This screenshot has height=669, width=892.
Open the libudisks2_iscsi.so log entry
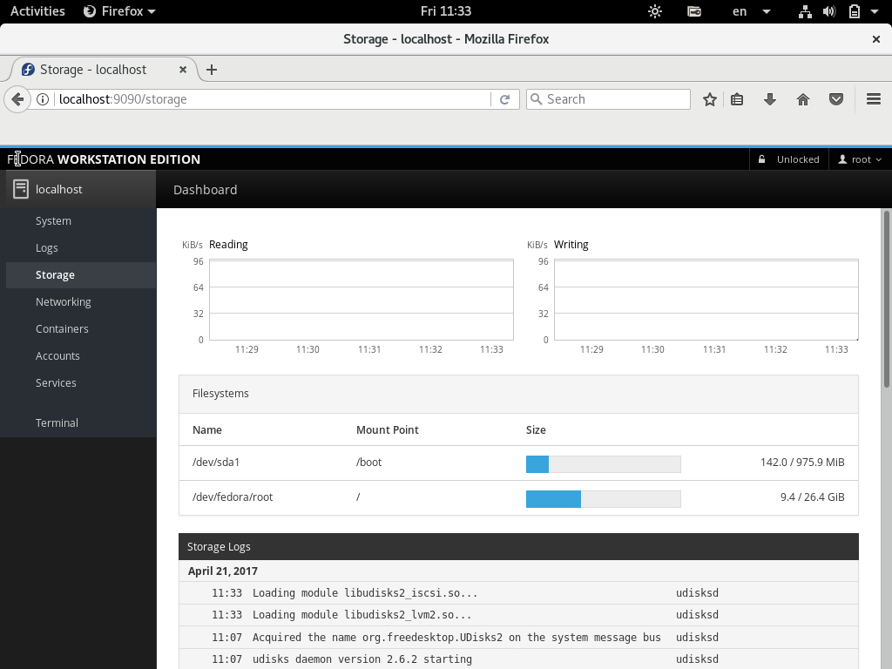[518, 593]
